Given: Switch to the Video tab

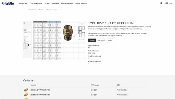Looking at the screenshot, I should point(110,40).
